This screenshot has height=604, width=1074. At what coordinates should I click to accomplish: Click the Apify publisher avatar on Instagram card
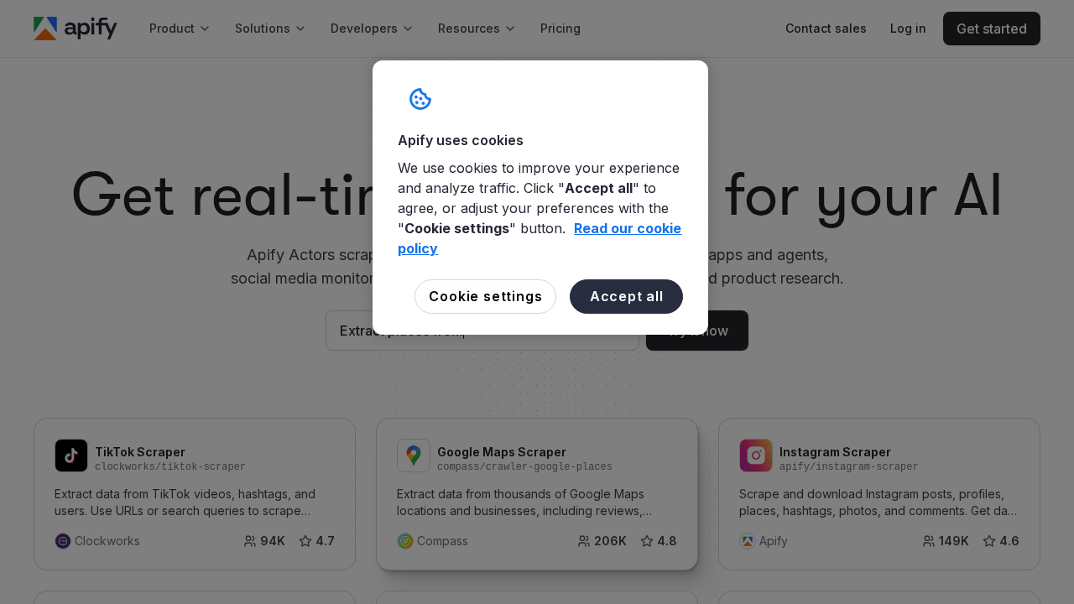746,541
